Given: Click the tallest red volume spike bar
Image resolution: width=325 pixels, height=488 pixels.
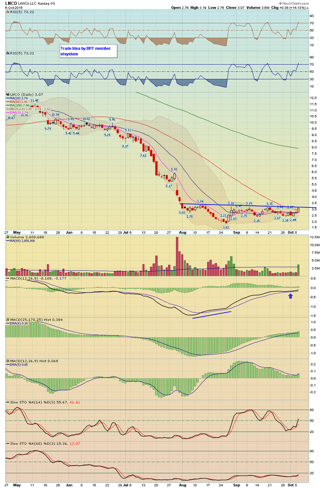Looking at the screenshot, I should [177, 257].
